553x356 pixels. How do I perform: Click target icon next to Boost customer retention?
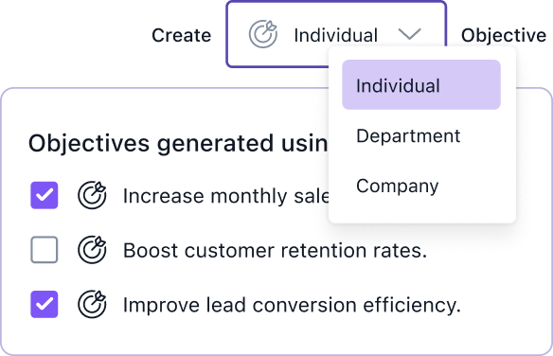(x=92, y=250)
